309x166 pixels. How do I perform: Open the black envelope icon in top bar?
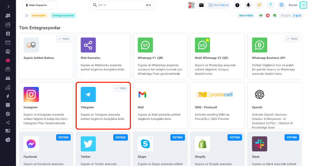click(201, 5)
